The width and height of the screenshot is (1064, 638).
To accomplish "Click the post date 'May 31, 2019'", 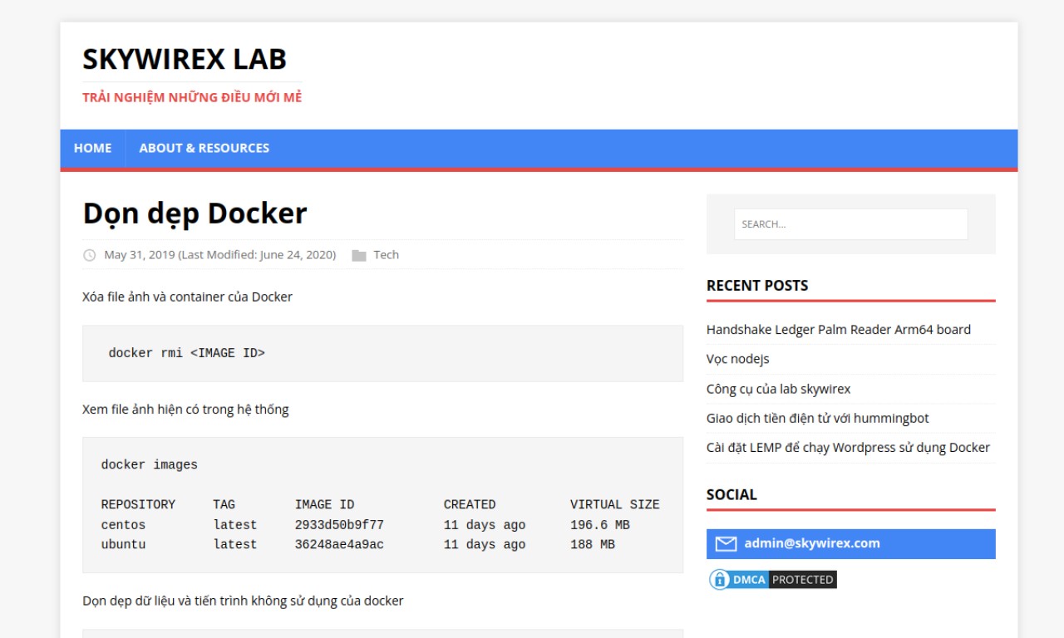I will tap(140, 255).
